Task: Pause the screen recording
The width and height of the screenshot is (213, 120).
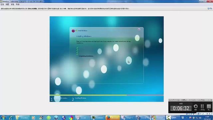Action: tap(202, 107)
